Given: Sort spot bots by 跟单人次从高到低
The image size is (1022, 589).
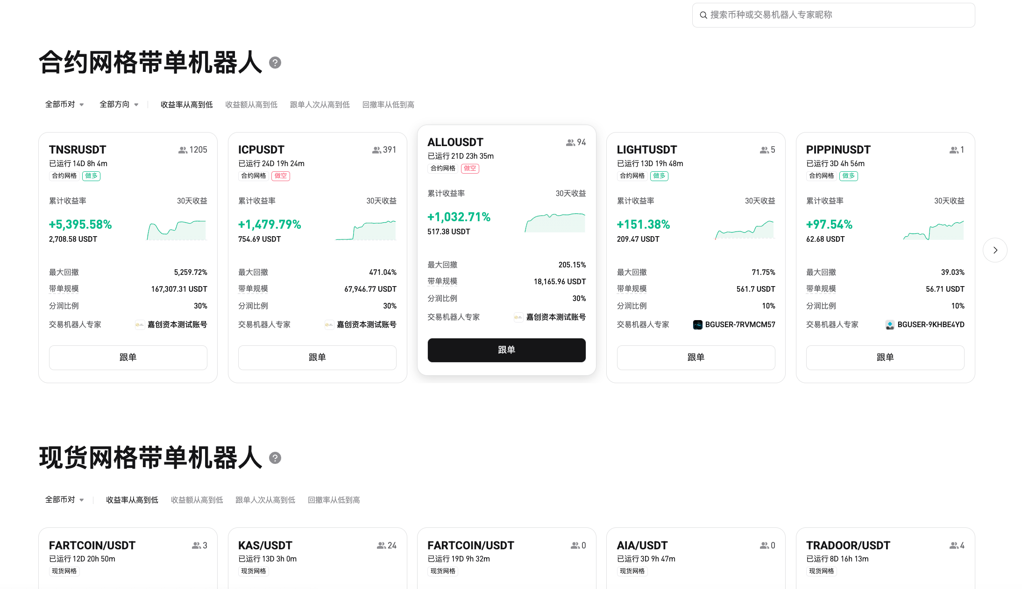Looking at the screenshot, I should (x=265, y=500).
